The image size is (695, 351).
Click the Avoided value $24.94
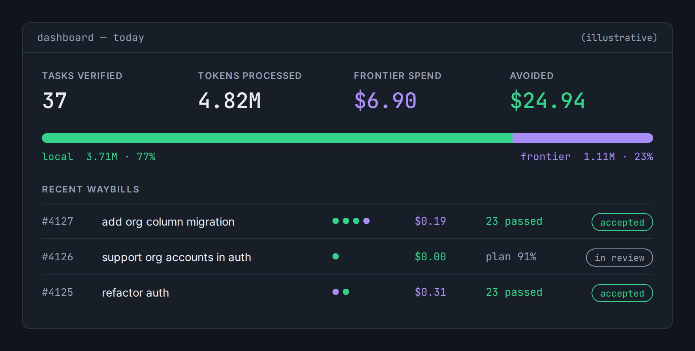tap(547, 101)
